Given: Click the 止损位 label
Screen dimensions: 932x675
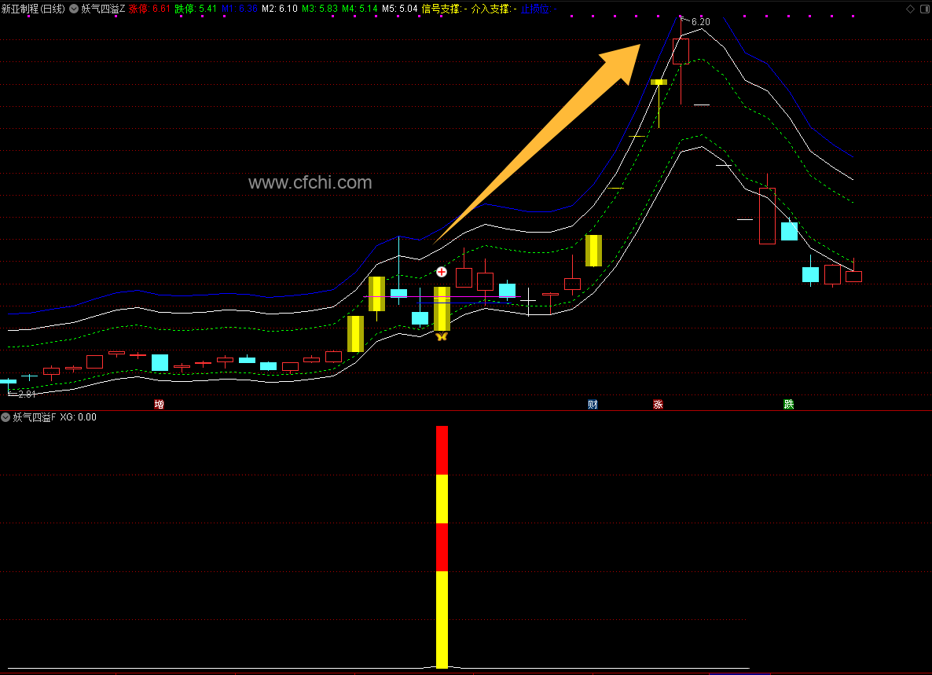Looking at the screenshot, I should pos(535,9).
